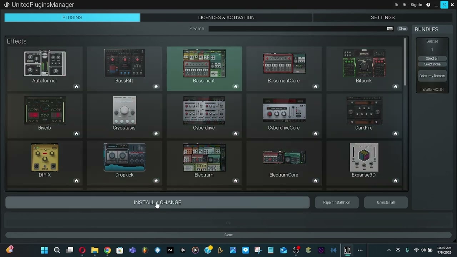Select the Cryostasis plugin thumbnail
This screenshot has height=257, width=457.
point(124,110)
